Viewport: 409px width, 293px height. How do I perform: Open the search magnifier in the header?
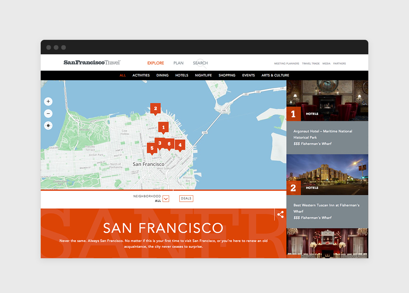point(201,63)
